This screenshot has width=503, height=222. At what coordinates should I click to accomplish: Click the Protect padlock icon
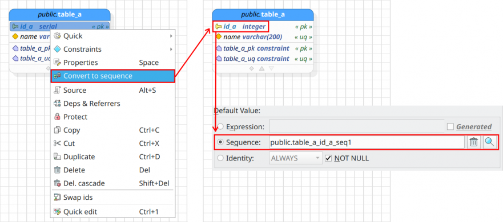pyautogui.click(x=57, y=117)
